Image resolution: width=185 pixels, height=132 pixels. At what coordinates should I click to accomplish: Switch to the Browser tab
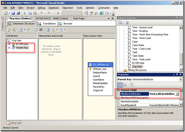pos(65,24)
